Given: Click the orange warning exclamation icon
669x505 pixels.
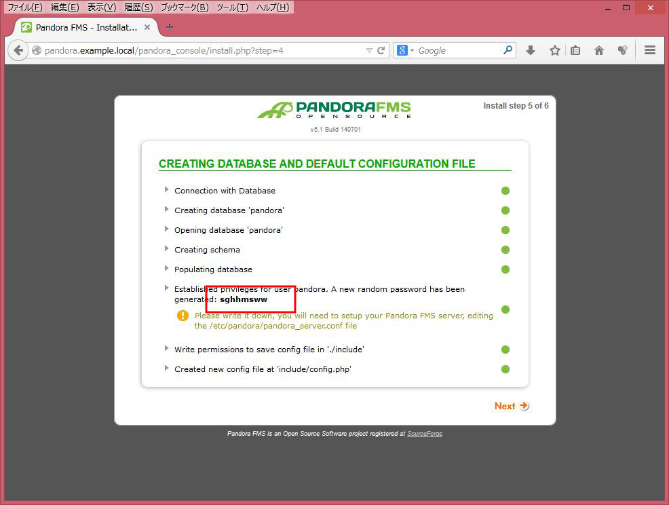Looking at the screenshot, I should point(183,316).
